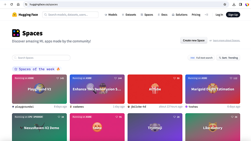Click the star icon beside Spaces of the week
The width and height of the screenshot is (251, 141).
point(16,69)
